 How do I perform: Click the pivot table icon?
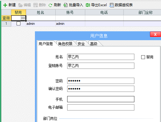point(112,5)
